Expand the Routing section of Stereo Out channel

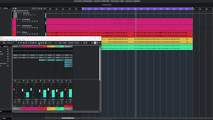tap(68, 55)
